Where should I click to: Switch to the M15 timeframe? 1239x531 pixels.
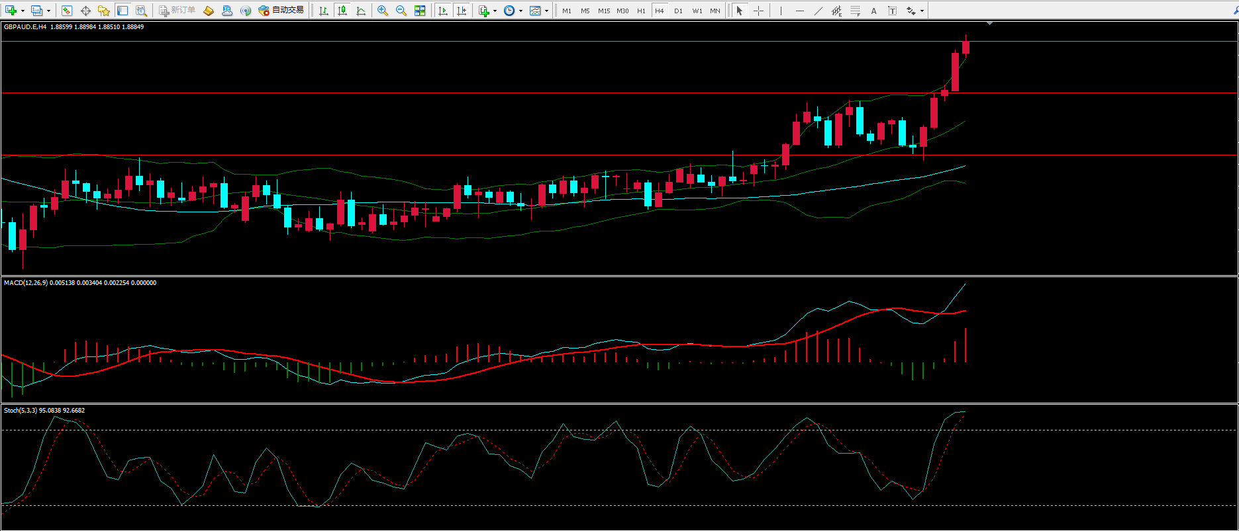point(603,11)
